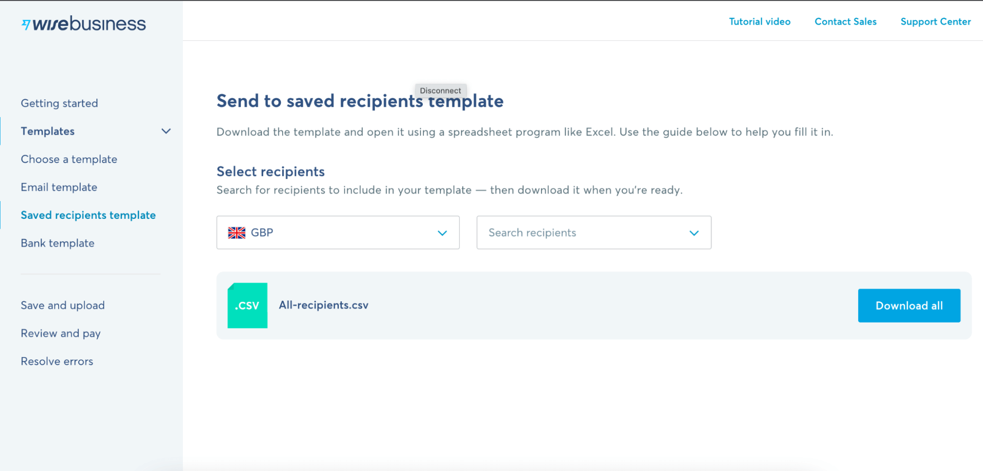Collapse the Templates section chevron
Image resolution: width=983 pixels, height=471 pixels.
pyautogui.click(x=166, y=131)
